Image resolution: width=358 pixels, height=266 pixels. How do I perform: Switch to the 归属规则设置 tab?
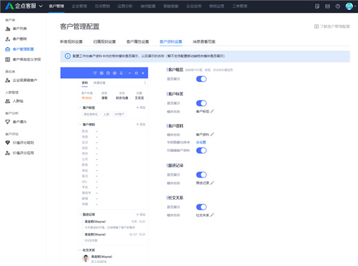pyautogui.click(x=104, y=42)
